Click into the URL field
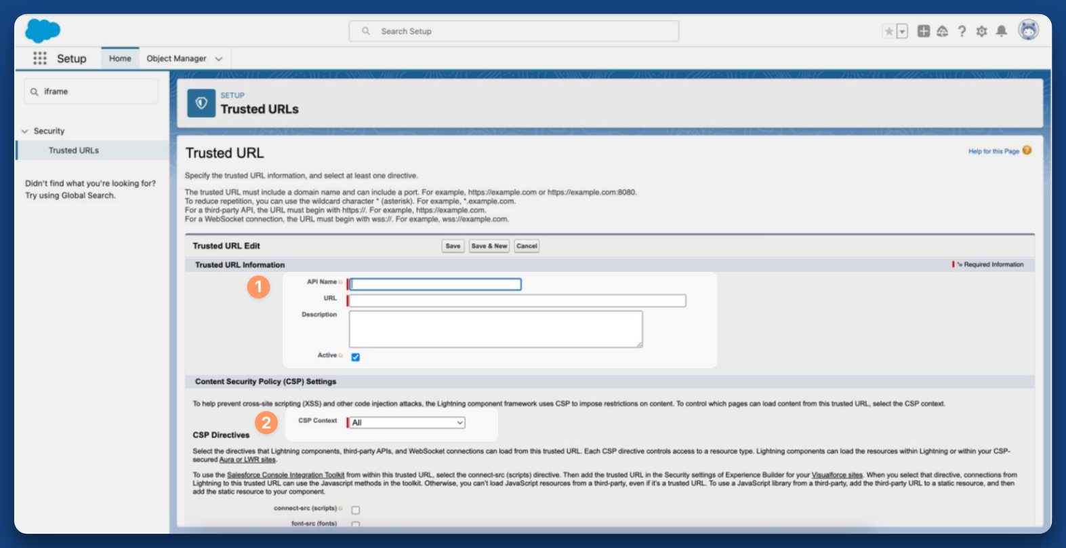1066x548 pixels. [518, 300]
